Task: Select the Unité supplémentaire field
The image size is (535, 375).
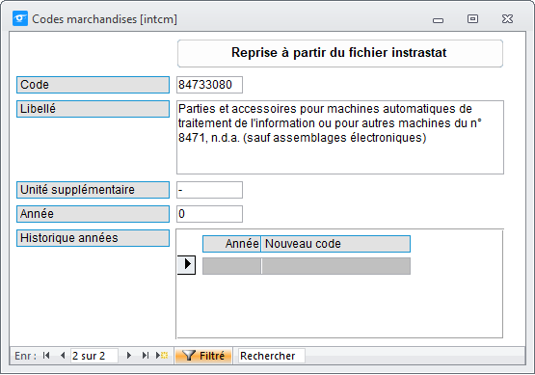Action: [x=209, y=190]
